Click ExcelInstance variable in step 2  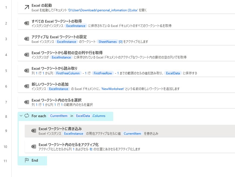(x=76, y=26)
